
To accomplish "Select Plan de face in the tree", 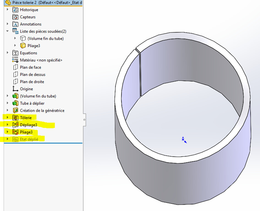I will tap(31, 67).
